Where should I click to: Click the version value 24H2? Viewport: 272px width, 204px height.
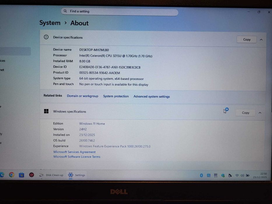pyautogui.click(x=83, y=129)
